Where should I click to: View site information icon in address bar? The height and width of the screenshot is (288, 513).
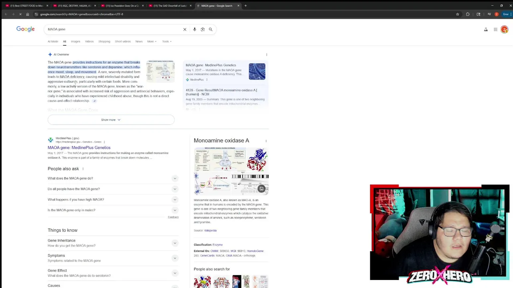pos(36,14)
